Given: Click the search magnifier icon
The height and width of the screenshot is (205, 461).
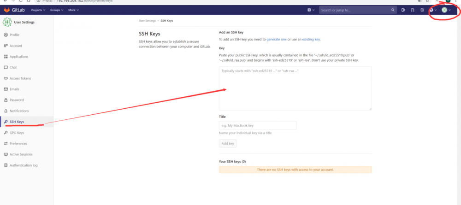Looking at the screenshot, I should click(393, 10).
